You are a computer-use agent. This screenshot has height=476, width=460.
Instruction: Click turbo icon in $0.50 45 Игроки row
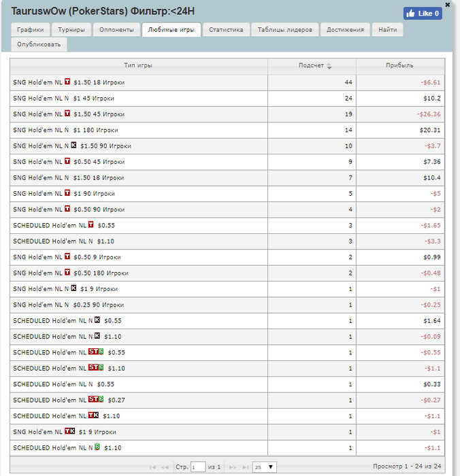click(67, 161)
